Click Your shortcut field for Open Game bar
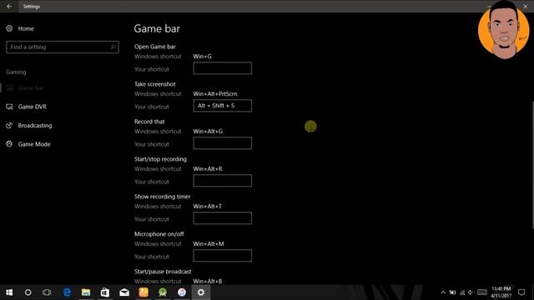 [223, 68]
